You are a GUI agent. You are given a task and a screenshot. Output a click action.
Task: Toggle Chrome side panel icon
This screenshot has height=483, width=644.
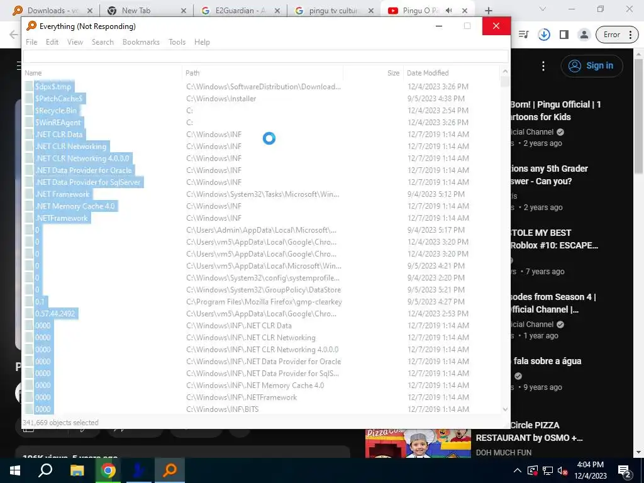point(564,35)
